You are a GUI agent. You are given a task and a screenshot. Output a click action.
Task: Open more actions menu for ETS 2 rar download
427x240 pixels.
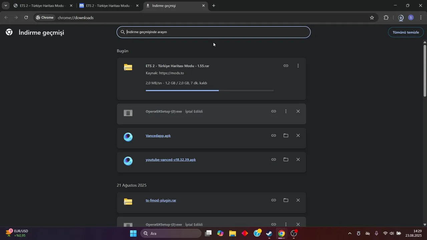[x=298, y=66]
